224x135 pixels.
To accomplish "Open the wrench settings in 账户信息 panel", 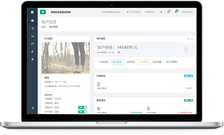I will coord(188,39).
